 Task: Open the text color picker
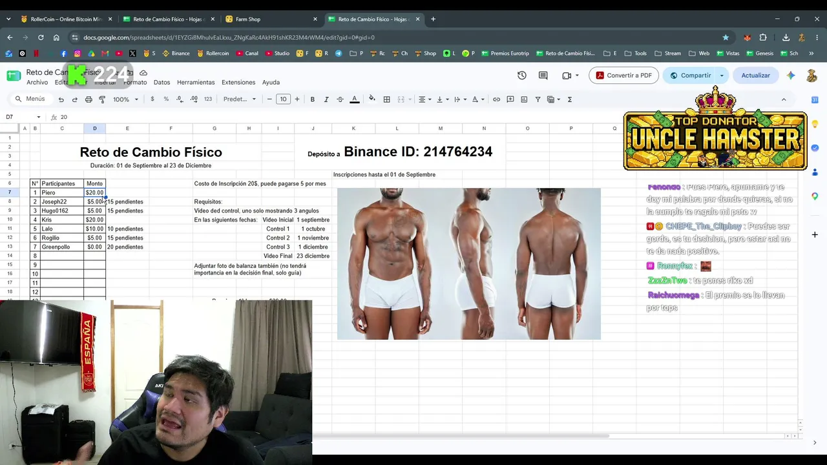pos(354,99)
